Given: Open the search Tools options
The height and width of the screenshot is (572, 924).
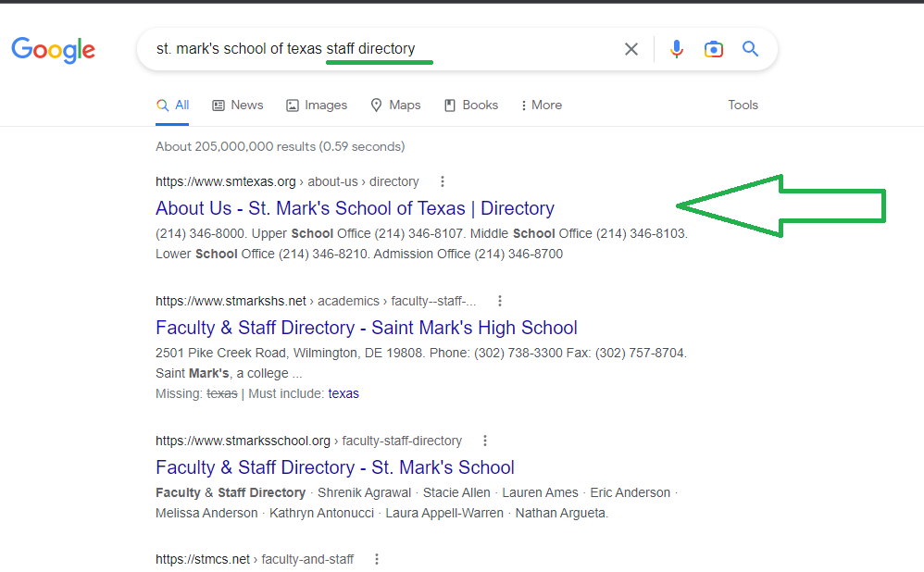Looking at the screenshot, I should (743, 106).
